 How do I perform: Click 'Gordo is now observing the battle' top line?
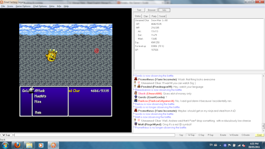[154, 76]
